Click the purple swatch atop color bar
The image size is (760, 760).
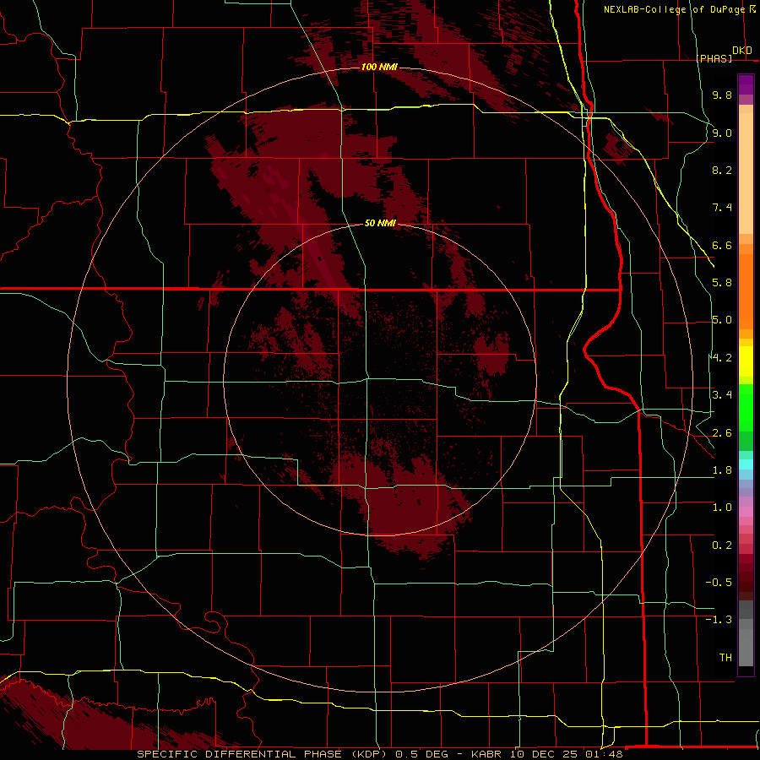click(746, 84)
